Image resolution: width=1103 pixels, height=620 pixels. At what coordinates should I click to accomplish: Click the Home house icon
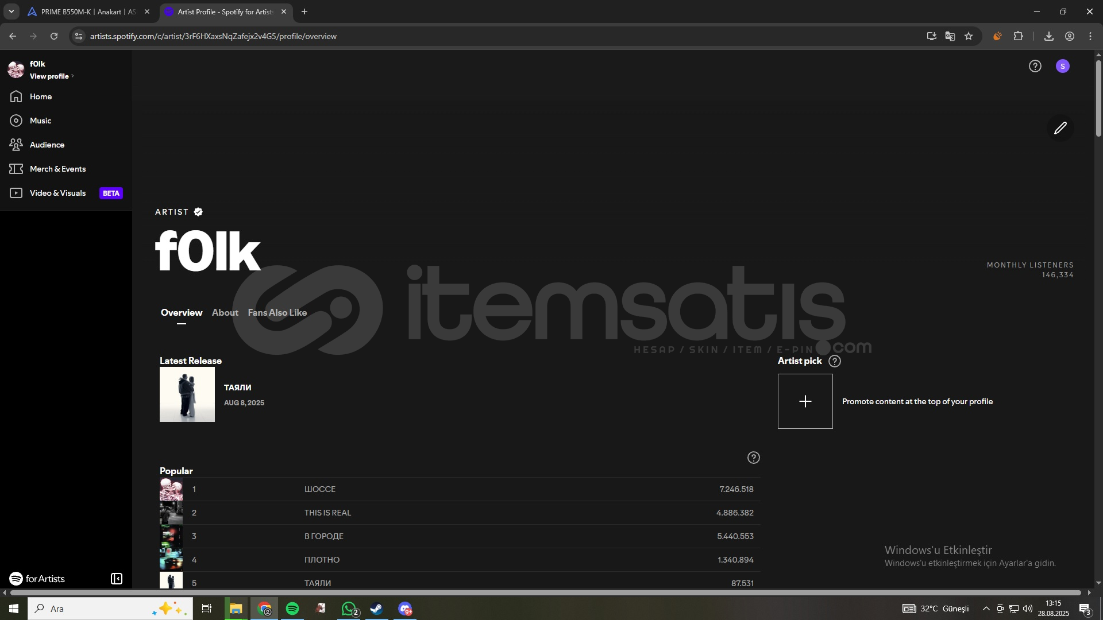click(x=16, y=96)
